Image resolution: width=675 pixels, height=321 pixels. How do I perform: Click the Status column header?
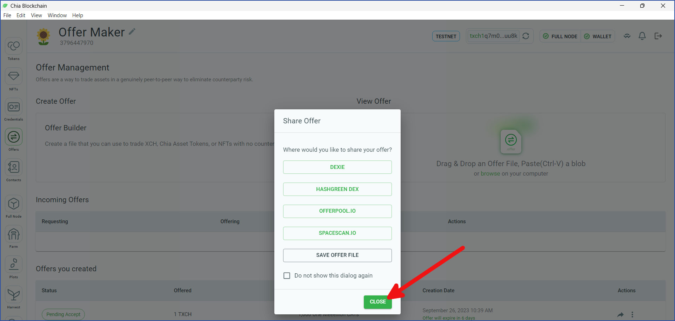(x=49, y=291)
